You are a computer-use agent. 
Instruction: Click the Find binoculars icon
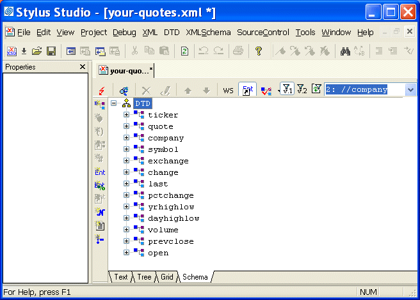coord(344,51)
